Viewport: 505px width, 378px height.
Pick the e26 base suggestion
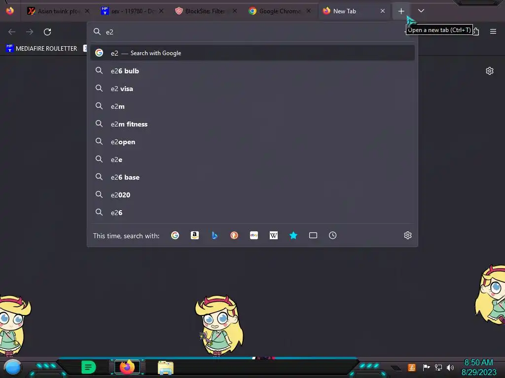(x=252, y=177)
